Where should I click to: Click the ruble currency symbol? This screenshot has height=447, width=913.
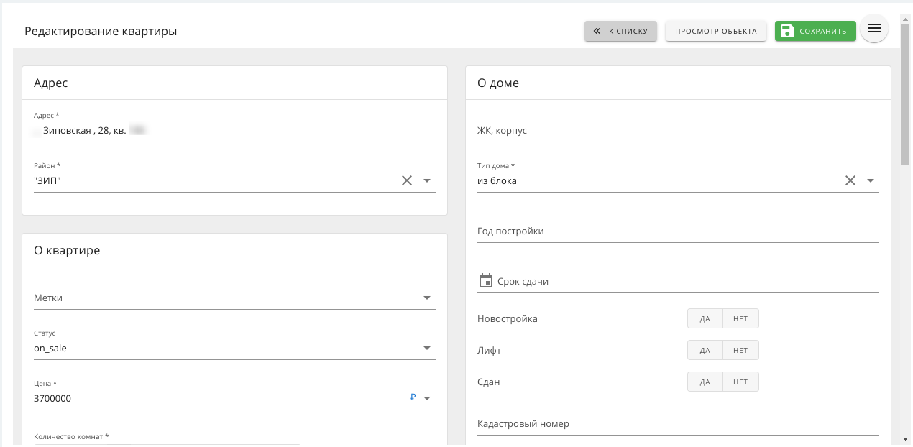click(413, 397)
